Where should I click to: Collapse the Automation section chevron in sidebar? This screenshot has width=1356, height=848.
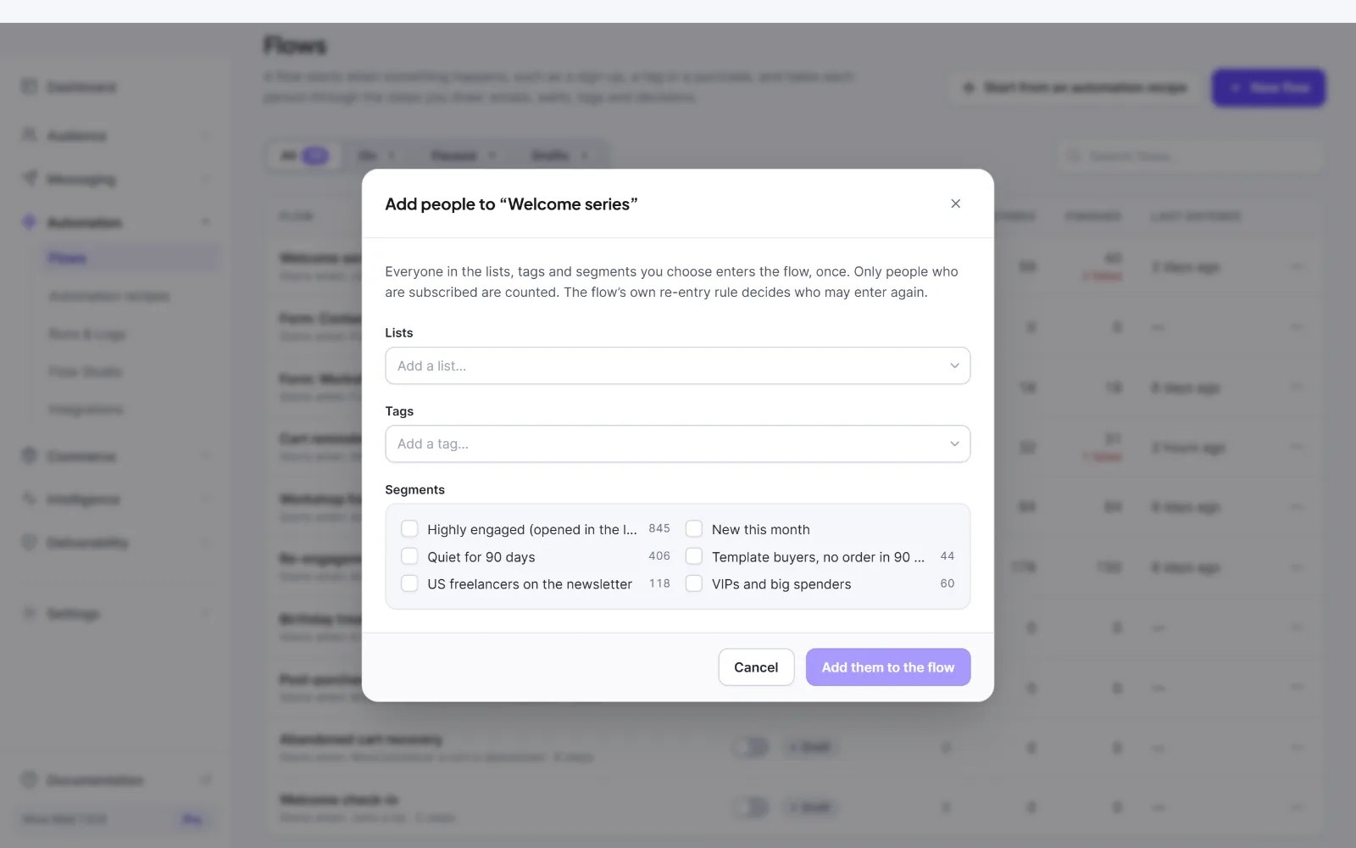[x=206, y=222]
